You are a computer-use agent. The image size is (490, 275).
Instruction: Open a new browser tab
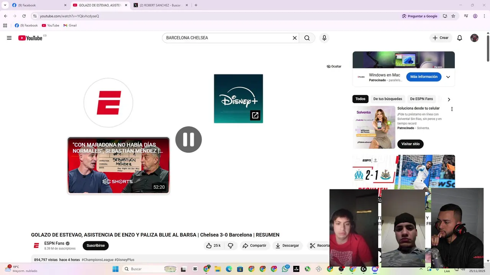pos(196,5)
